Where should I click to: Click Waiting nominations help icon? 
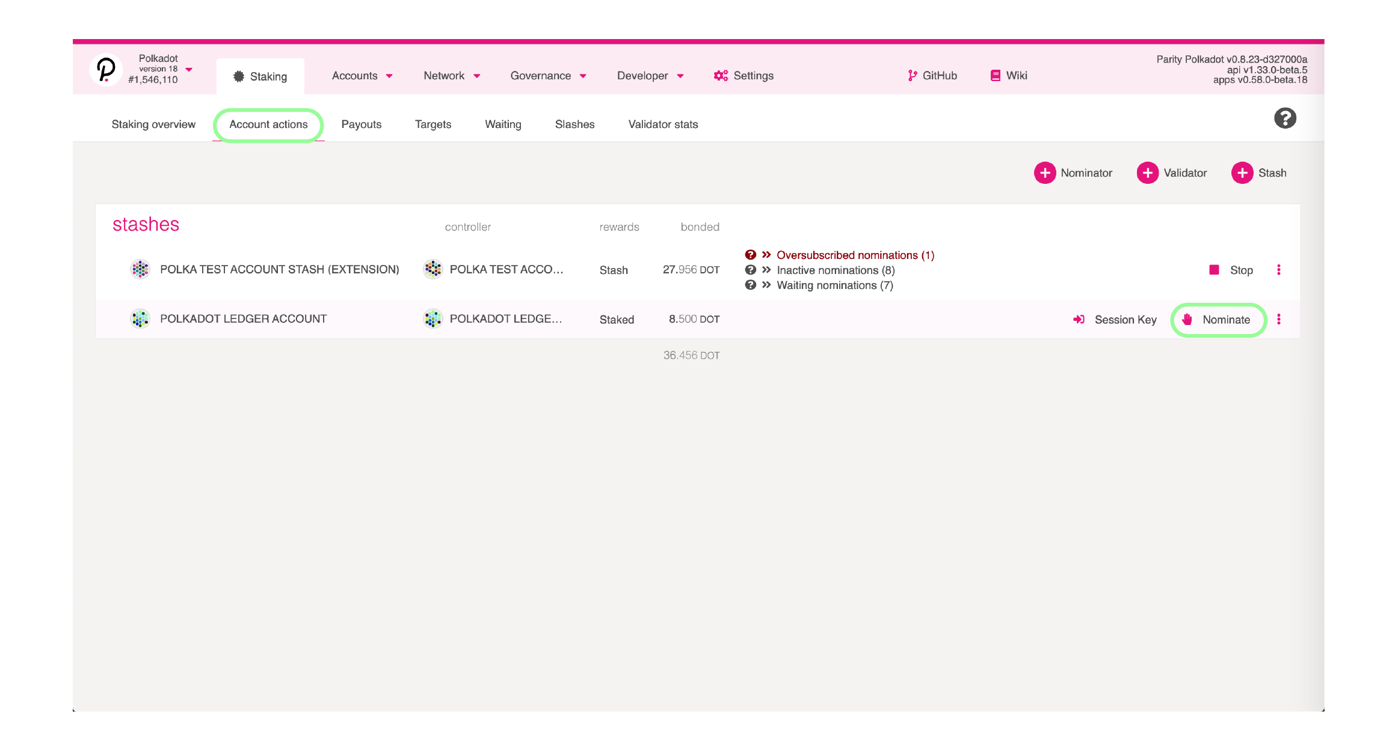click(x=751, y=285)
